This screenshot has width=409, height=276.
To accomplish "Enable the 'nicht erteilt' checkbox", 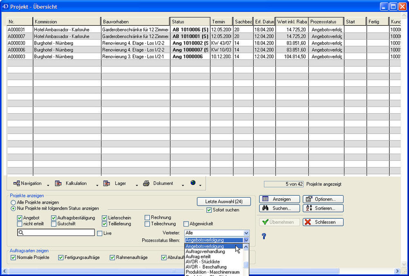I will point(20,224).
